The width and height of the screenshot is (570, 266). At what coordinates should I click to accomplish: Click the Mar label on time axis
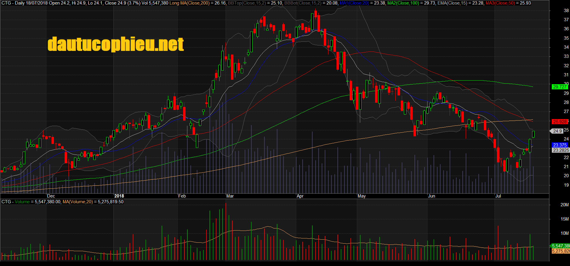coord(230,196)
